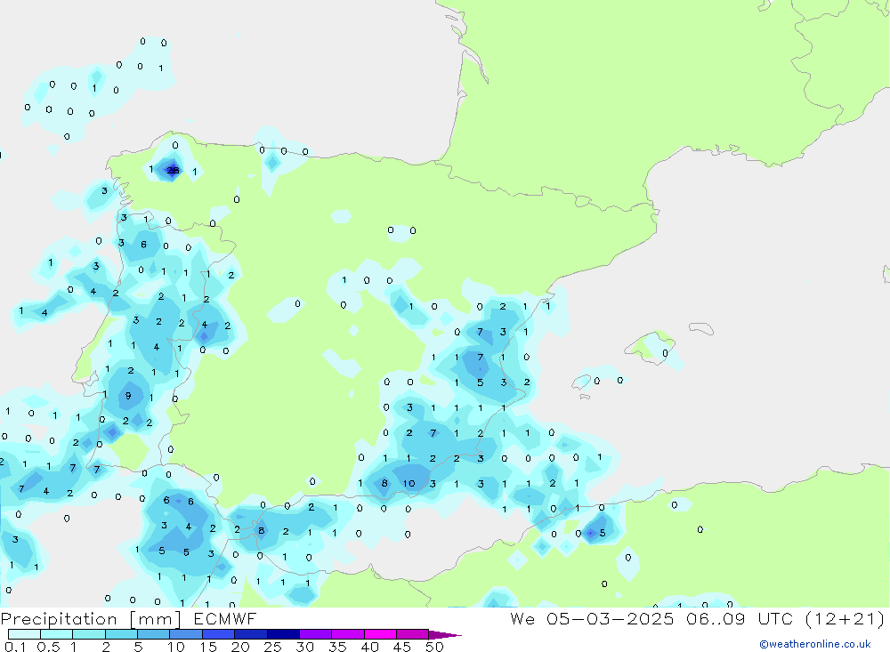The height and width of the screenshot is (652, 890).
Task: Click the 45–50 mm legend color swatch
Action: pos(413,634)
